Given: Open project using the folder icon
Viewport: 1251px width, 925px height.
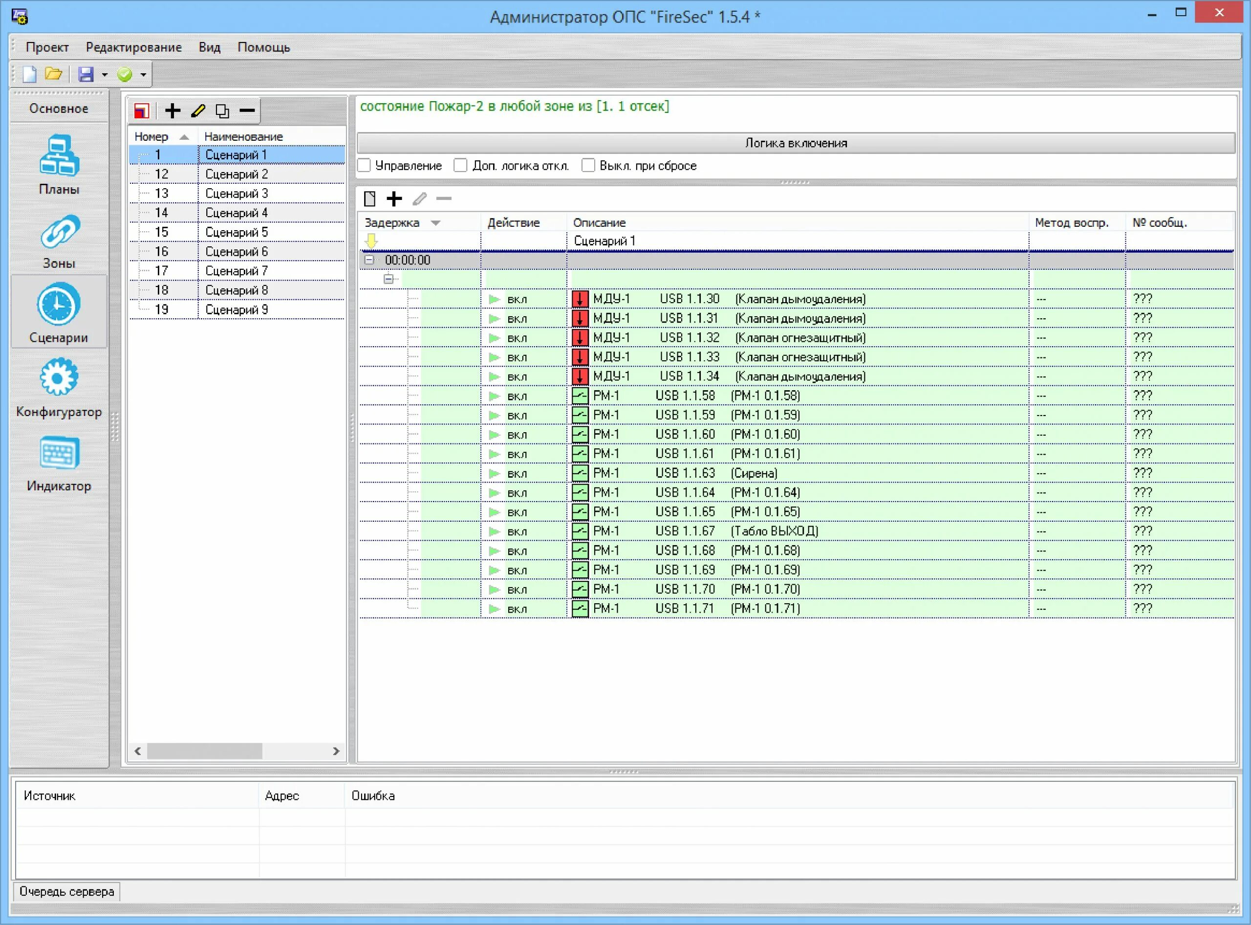Looking at the screenshot, I should click(54, 74).
